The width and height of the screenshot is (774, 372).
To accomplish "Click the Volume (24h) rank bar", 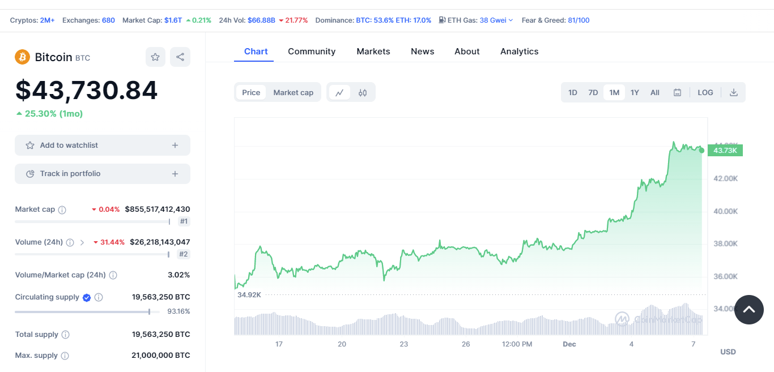I will coord(92,254).
